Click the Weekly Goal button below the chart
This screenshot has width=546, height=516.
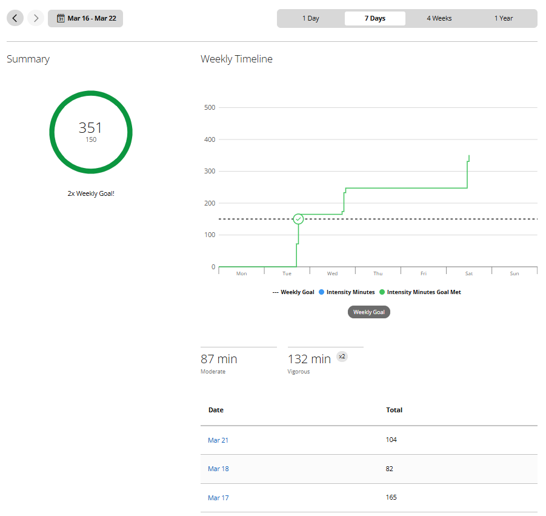[x=368, y=312]
